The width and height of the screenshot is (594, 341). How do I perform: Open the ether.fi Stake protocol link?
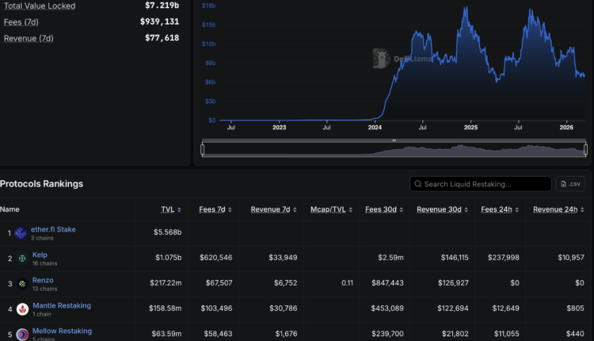click(54, 229)
